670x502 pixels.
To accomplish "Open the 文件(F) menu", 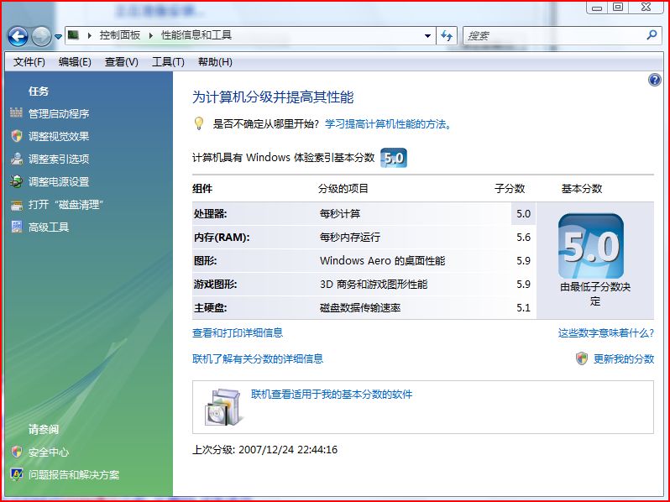I will (x=29, y=62).
